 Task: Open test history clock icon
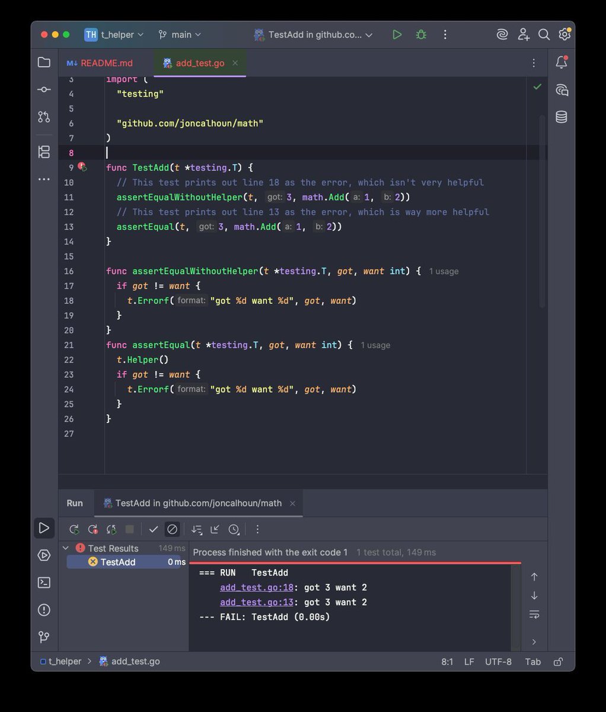234,529
